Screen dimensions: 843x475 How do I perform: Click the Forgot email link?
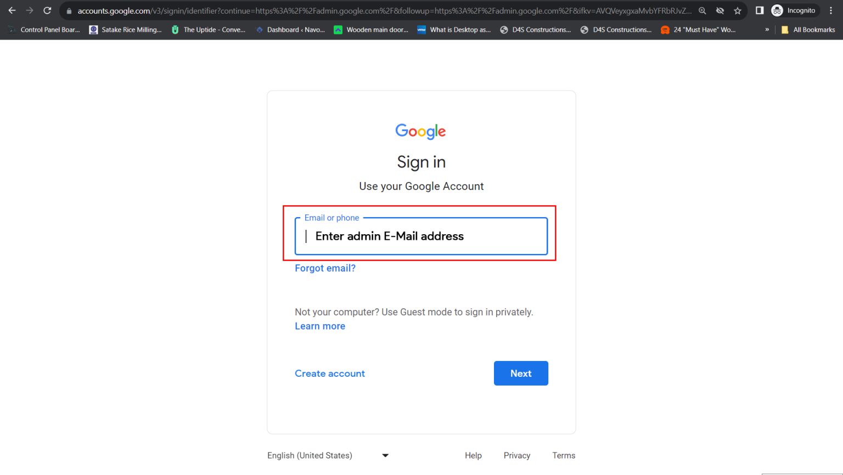(x=325, y=268)
